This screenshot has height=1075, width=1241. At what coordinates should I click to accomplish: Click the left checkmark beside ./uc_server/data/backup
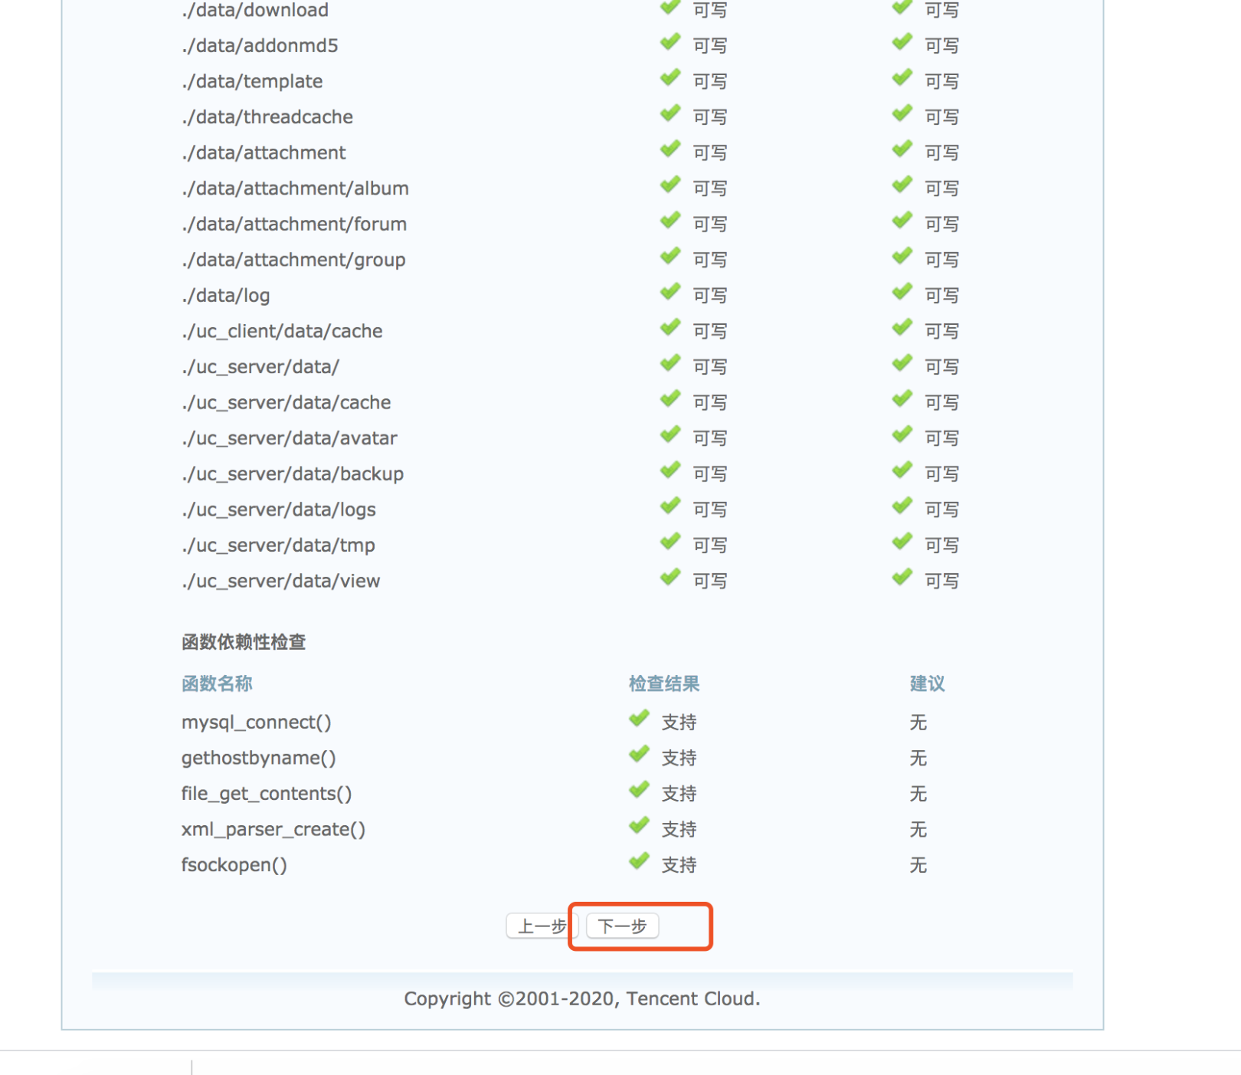(x=670, y=470)
